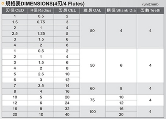
Task: Select the CED cell showing 7
Action: point(15,86)
